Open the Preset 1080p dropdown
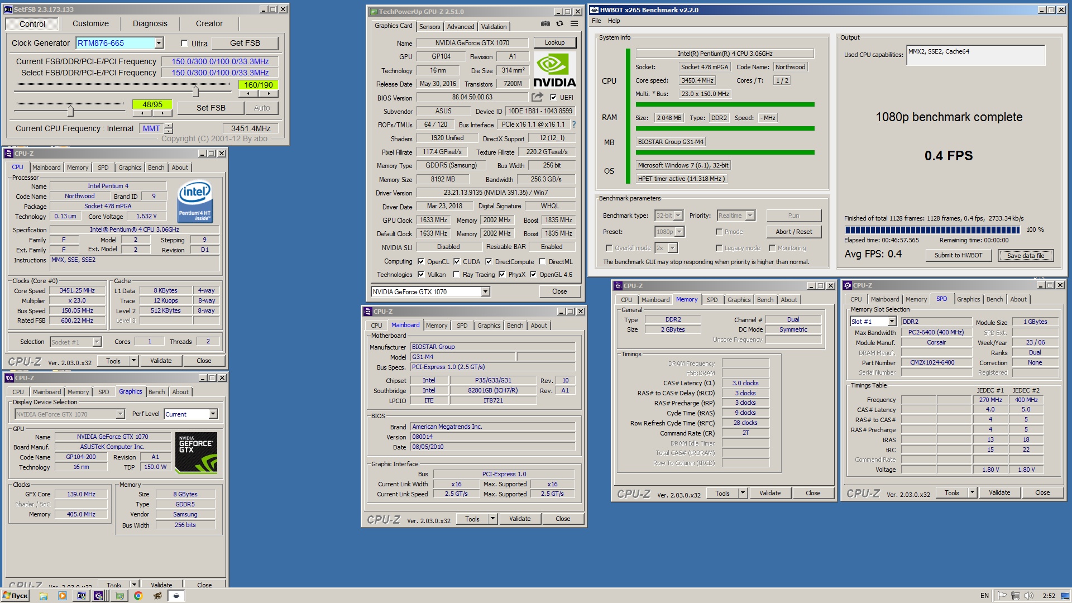1072x603 pixels. [679, 232]
